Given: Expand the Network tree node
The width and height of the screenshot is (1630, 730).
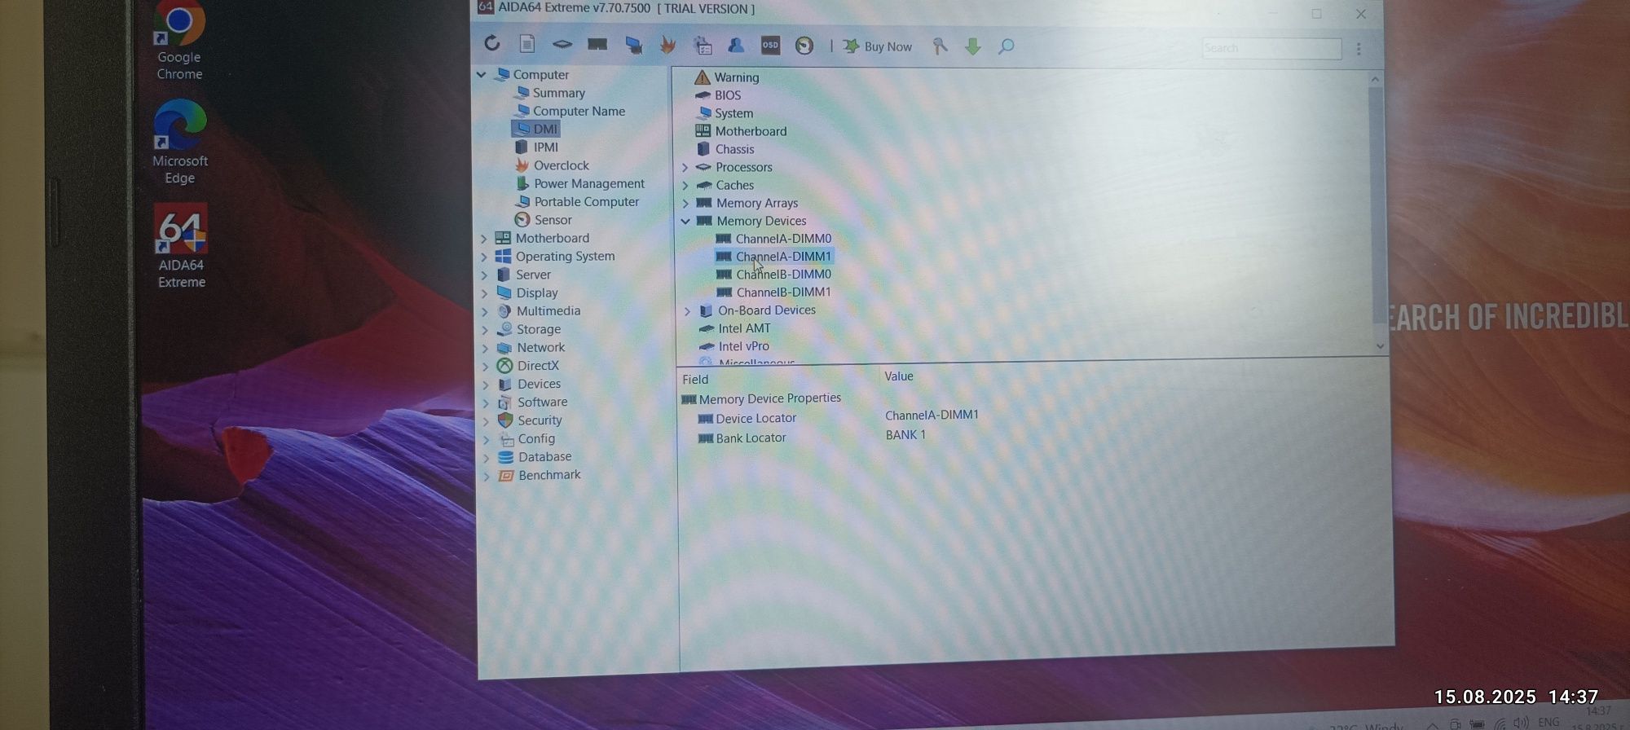Looking at the screenshot, I should pyautogui.click(x=485, y=348).
